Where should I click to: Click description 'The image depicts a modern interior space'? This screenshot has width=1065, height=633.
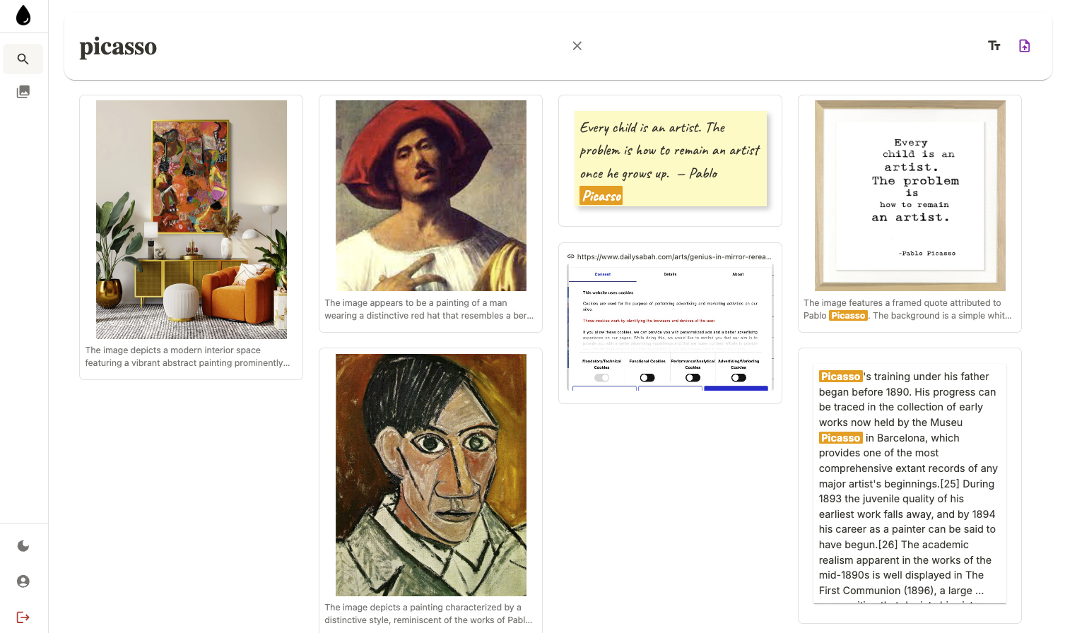click(x=188, y=357)
